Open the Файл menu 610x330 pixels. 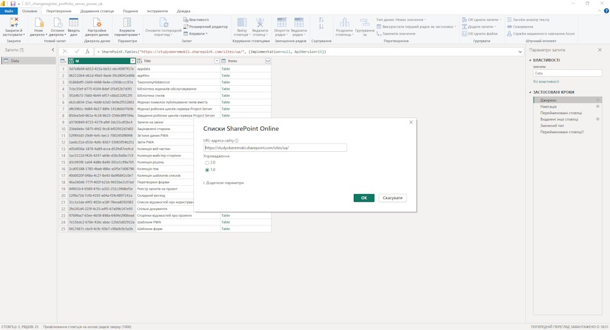(8, 12)
